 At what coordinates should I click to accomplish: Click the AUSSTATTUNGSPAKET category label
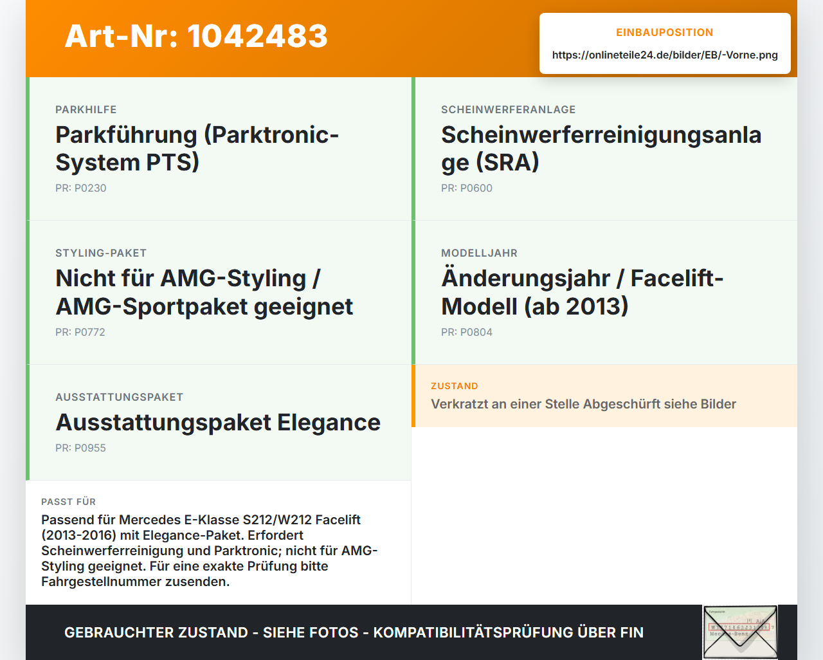[x=120, y=398]
